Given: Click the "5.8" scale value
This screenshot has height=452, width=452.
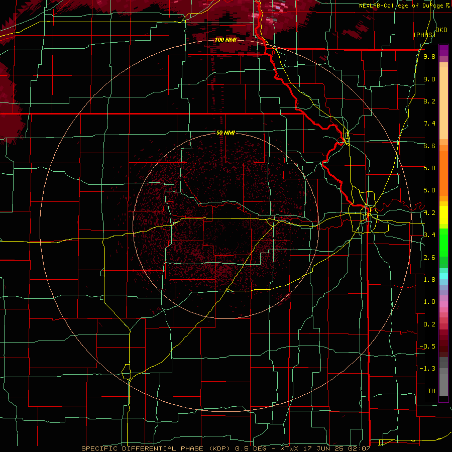Looking at the screenshot, I should tap(429, 168).
